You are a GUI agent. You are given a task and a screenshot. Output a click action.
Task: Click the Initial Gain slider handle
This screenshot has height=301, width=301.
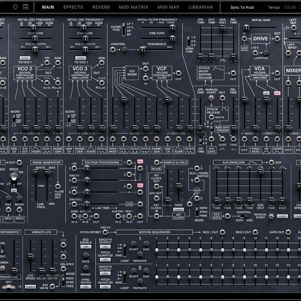(246, 28)
